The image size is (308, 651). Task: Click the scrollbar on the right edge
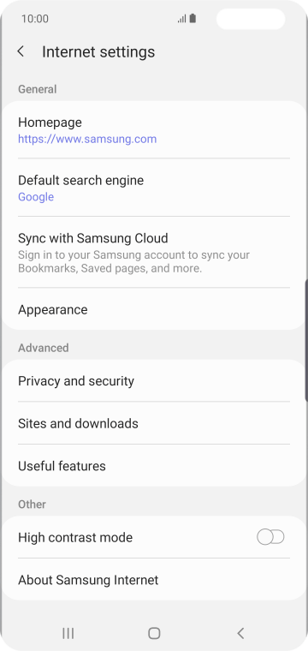[x=306, y=340]
